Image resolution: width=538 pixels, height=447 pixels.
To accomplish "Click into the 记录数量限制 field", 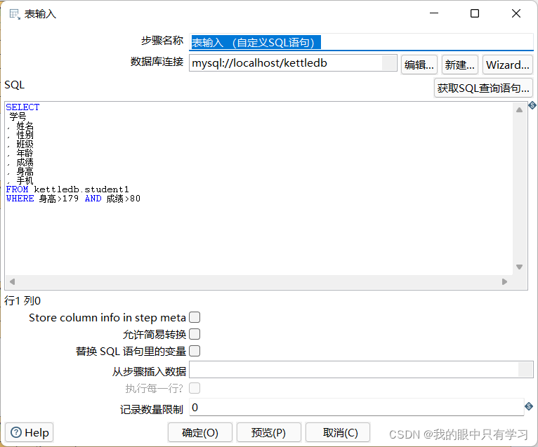I will coord(356,407).
